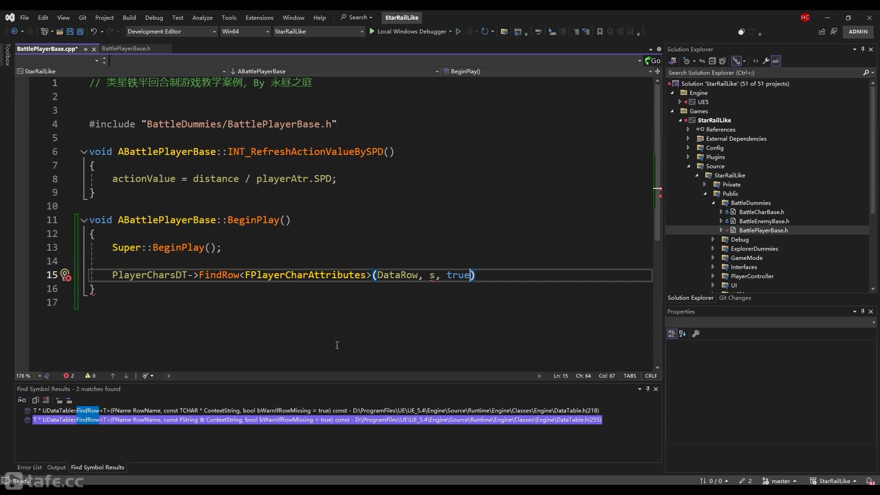This screenshot has width=880, height=495.
Task: Click the Navigate Backward arrow icon
Action: [x=14, y=31]
